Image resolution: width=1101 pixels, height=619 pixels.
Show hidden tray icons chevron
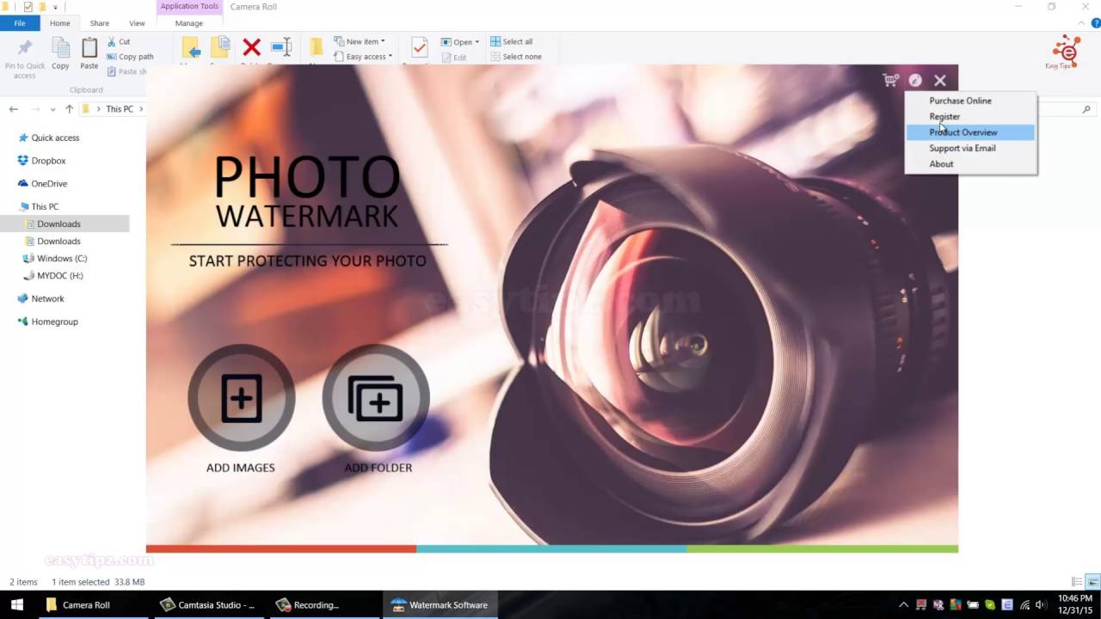coord(903,605)
